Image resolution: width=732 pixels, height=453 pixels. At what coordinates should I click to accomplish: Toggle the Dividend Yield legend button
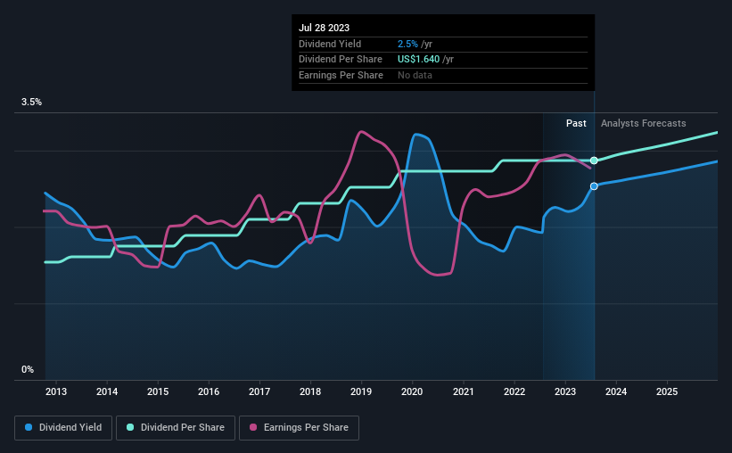pos(63,428)
